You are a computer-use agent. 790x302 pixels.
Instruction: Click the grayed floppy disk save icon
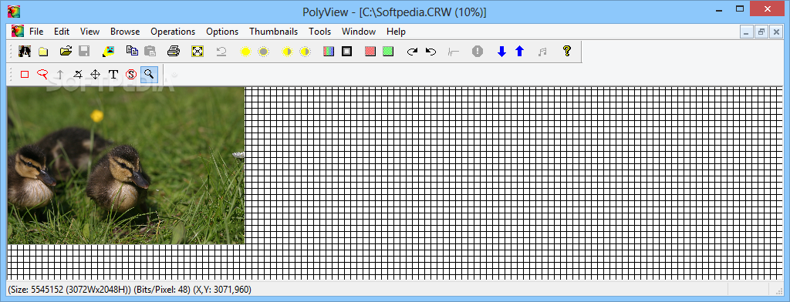84,51
